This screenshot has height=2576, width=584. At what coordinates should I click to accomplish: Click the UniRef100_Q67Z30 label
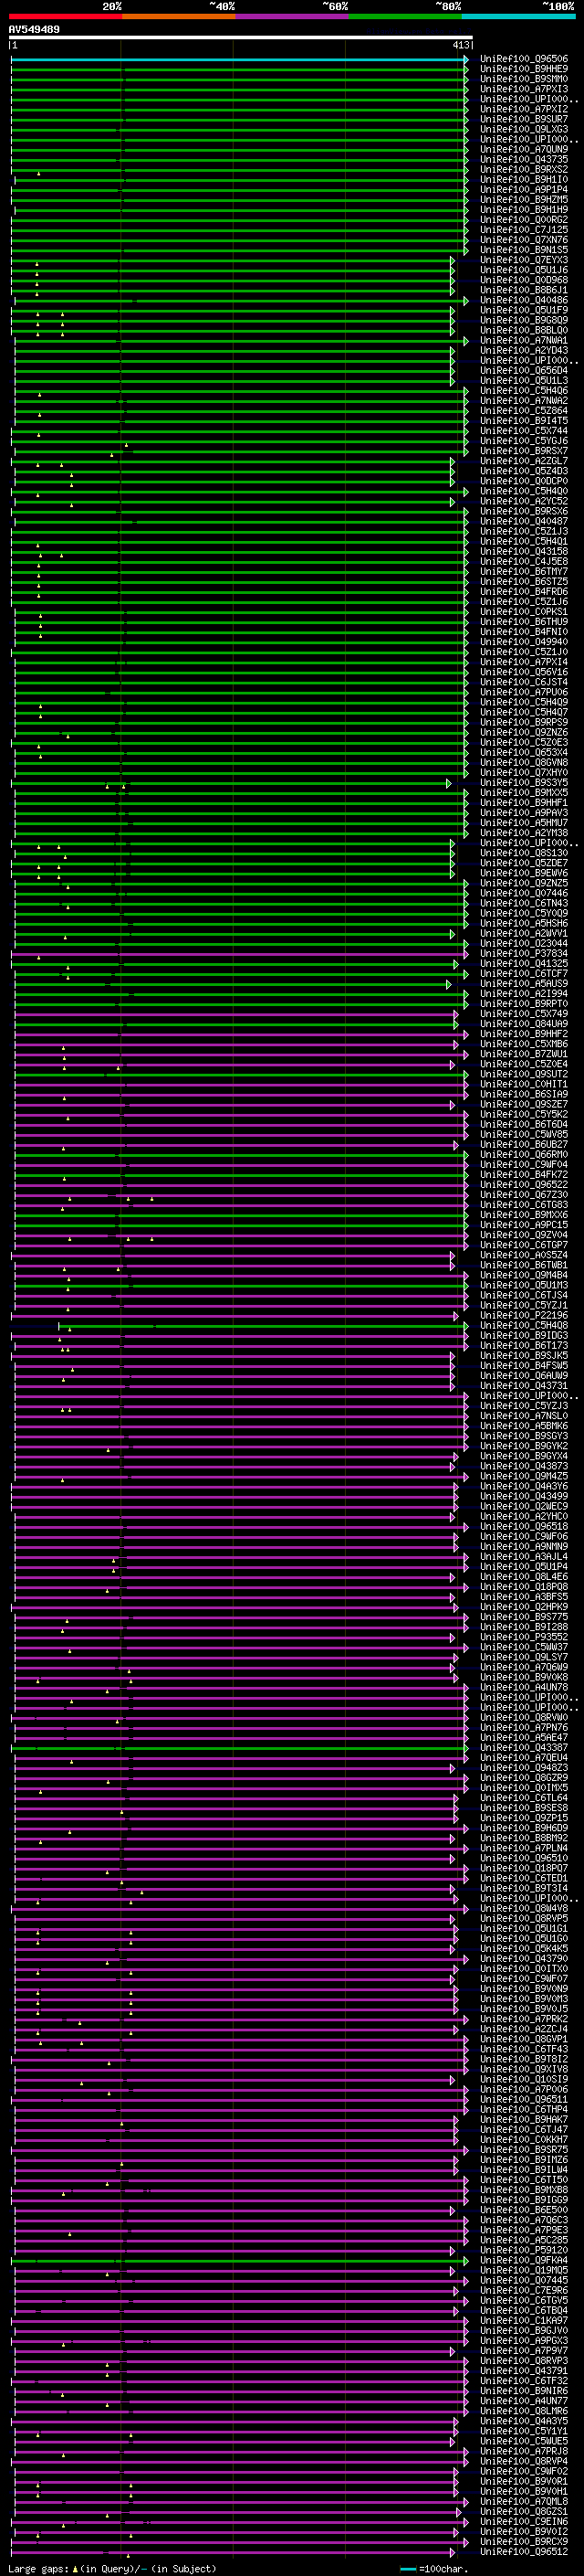pos(524,1195)
